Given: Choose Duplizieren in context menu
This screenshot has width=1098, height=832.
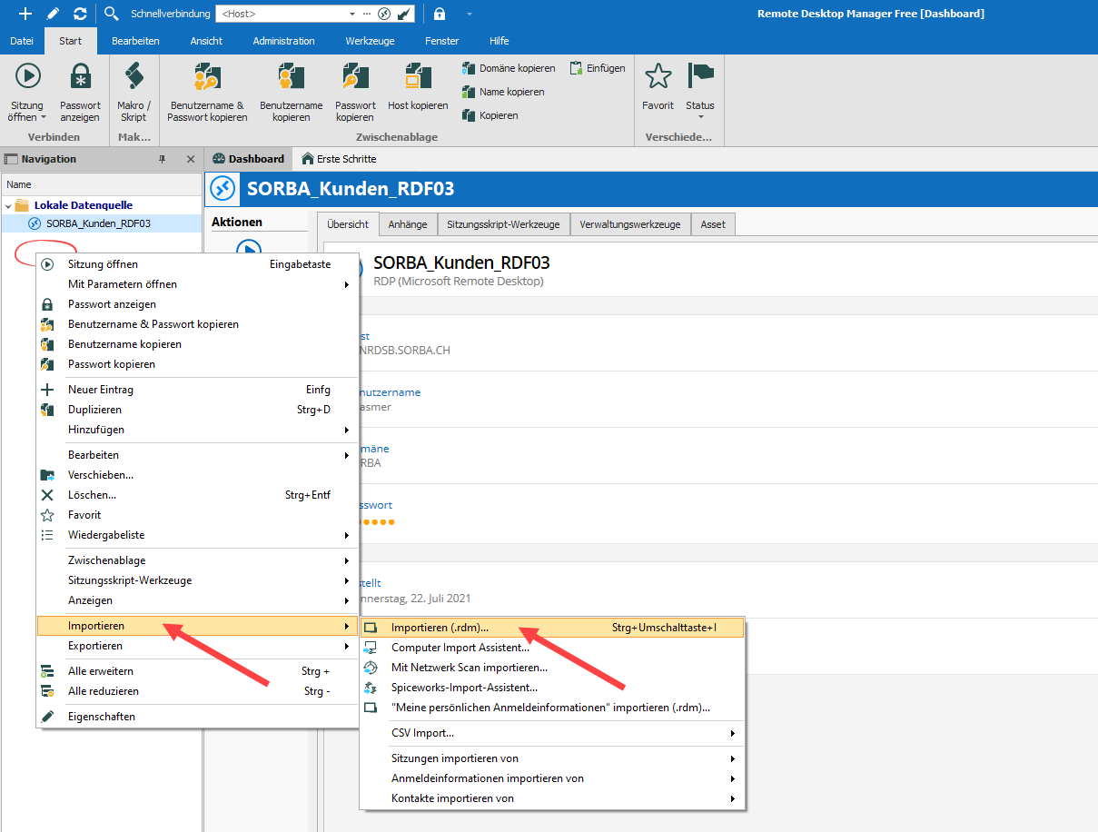Looking at the screenshot, I should click(197, 410).
